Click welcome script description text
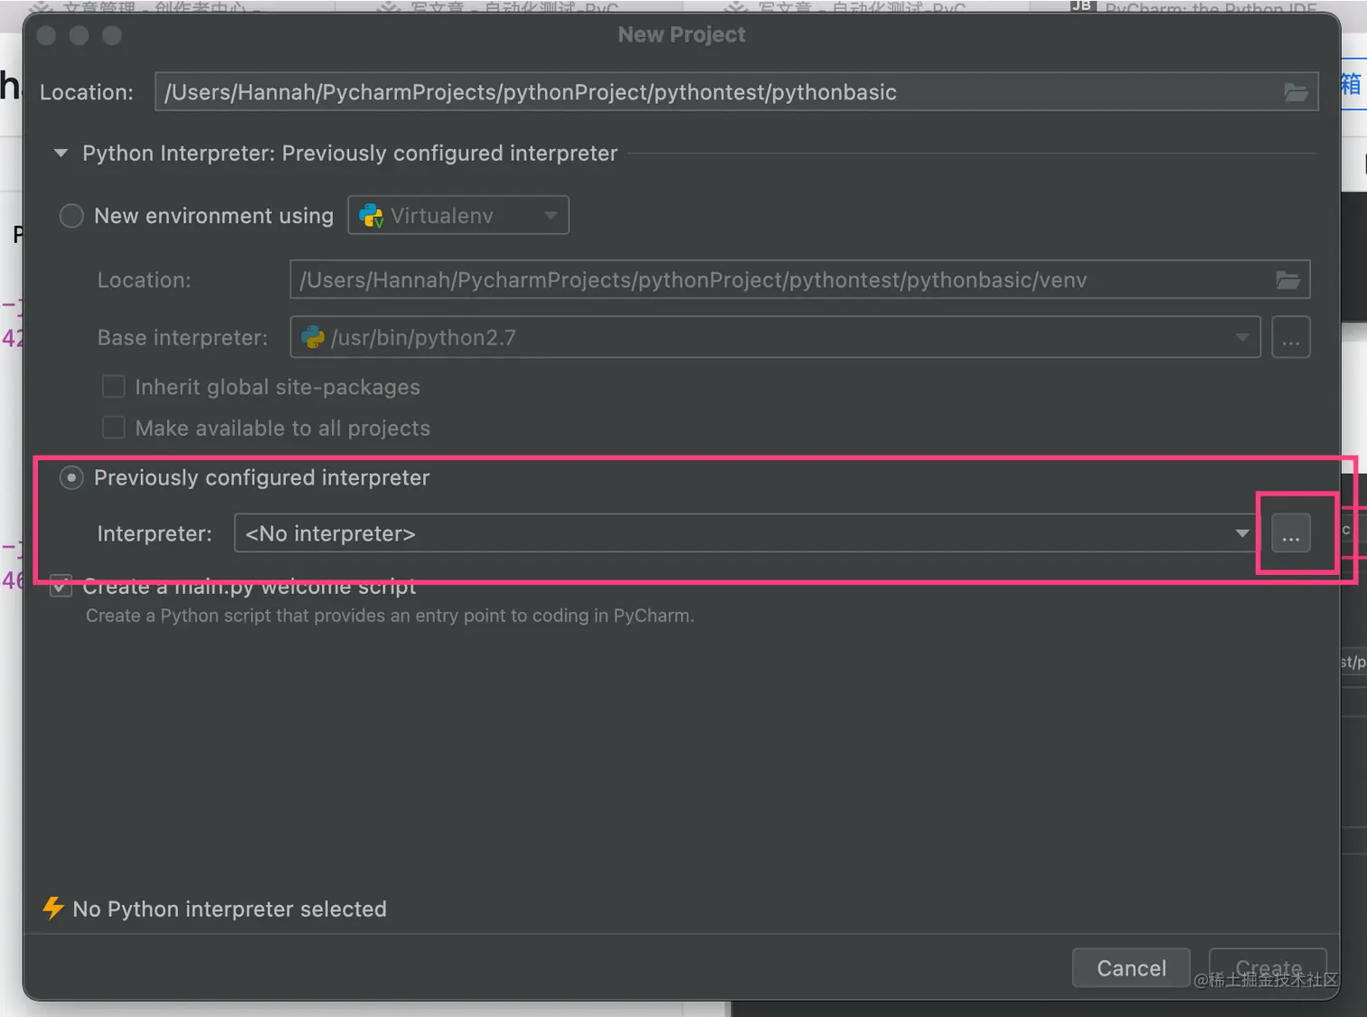Image resolution: width=1367 pixels, height=1017 pixels. [x=390, y=616]
